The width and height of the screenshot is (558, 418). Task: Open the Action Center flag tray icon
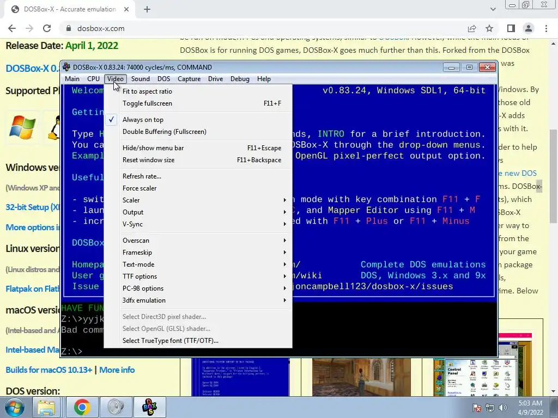[x=477, y=408]
